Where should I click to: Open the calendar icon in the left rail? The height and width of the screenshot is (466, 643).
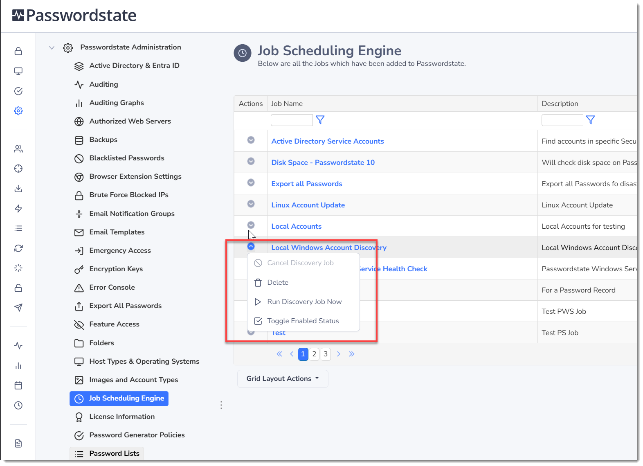(18, 385)
